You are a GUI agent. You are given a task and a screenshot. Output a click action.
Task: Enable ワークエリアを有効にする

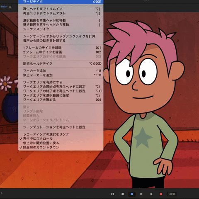[61, 82]
